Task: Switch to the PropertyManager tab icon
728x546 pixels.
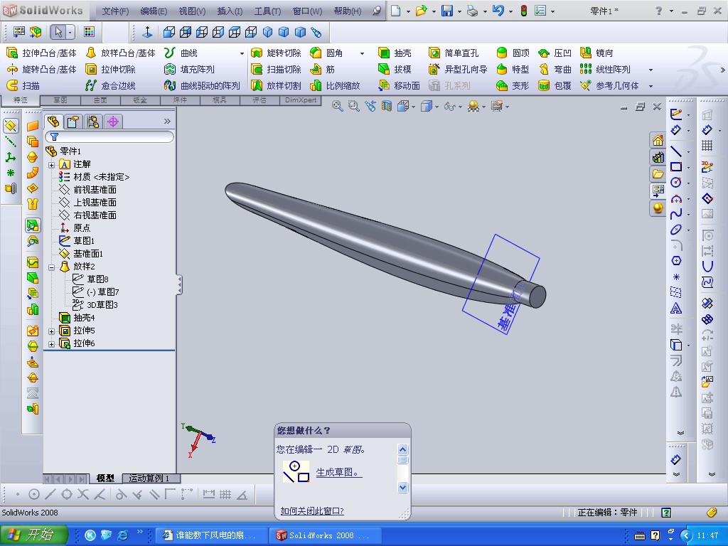Action: 73,122
